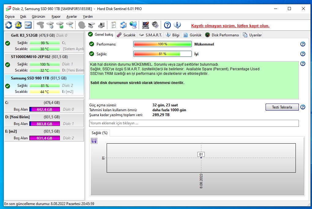Click the question mark help toolbar icon
The width and height of the screenshot is (312, 209).
[x=167, y=25]
